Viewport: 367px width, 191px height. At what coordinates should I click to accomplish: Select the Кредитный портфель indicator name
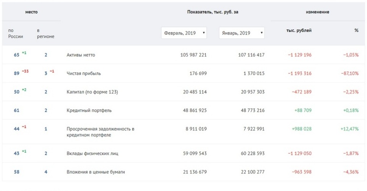(x=89, y=111)
